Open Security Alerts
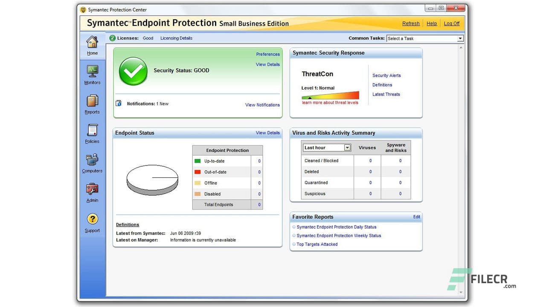Viewport: 546px width, 307px height. (x=386, y=75)
